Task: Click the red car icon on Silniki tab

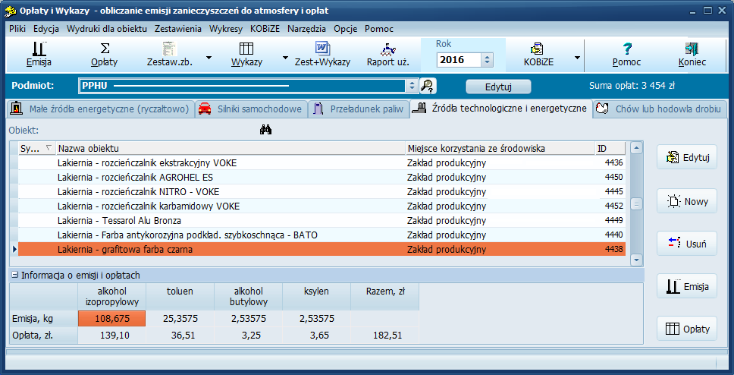Action: 205,109
